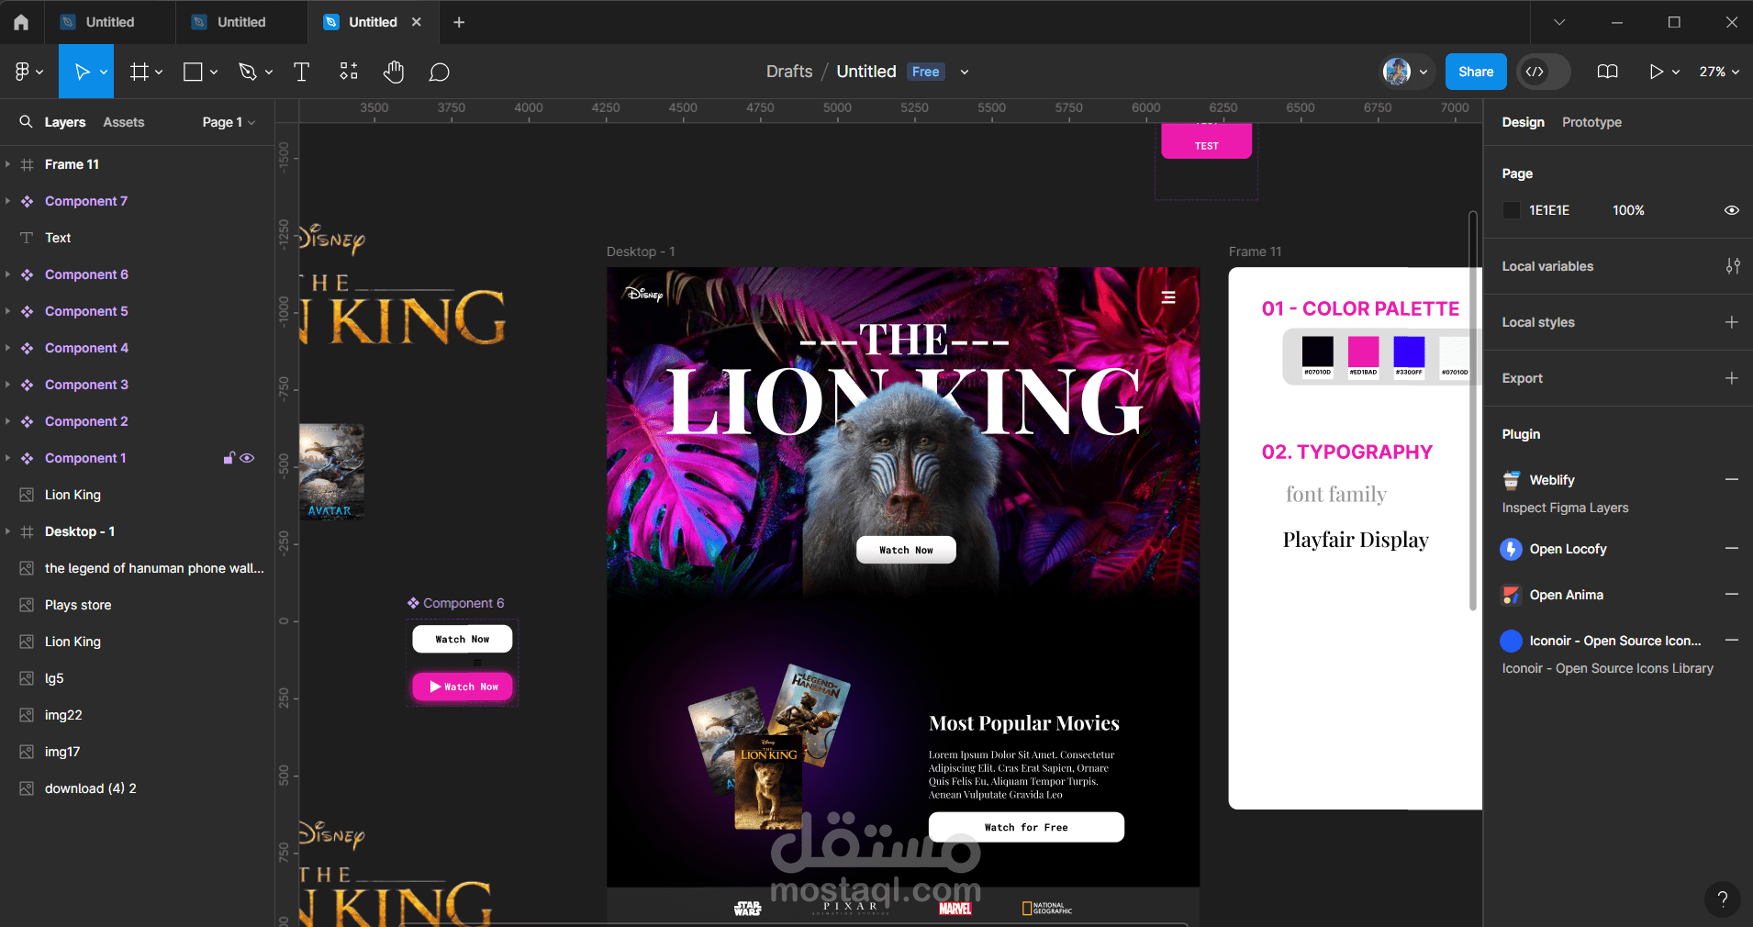Click the Share button
Image resolution: width=1753 pixels, height=927 pixels.
(1476, 72)
